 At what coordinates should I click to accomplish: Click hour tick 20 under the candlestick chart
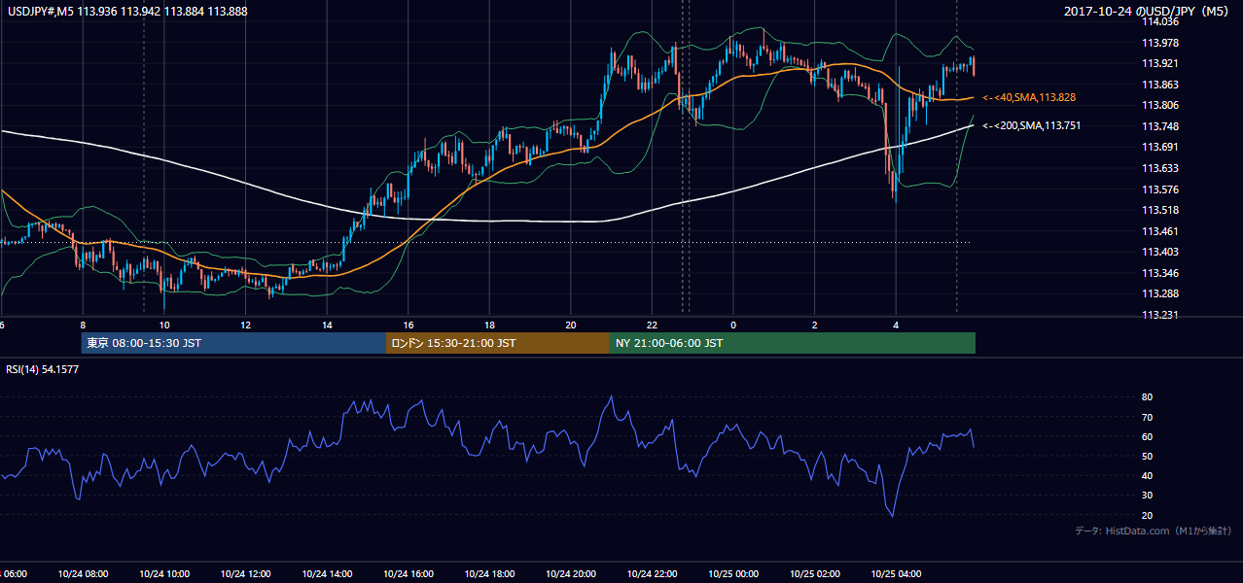click(571, 326)
